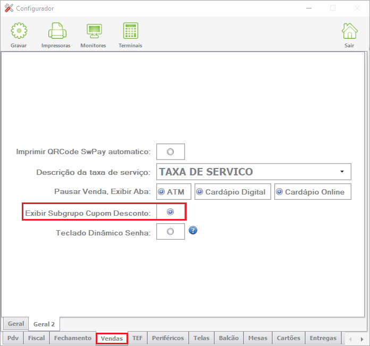370x346 pixels.
Task: Open the Impressoras printer settings
Action: click(x=57, y=31)
